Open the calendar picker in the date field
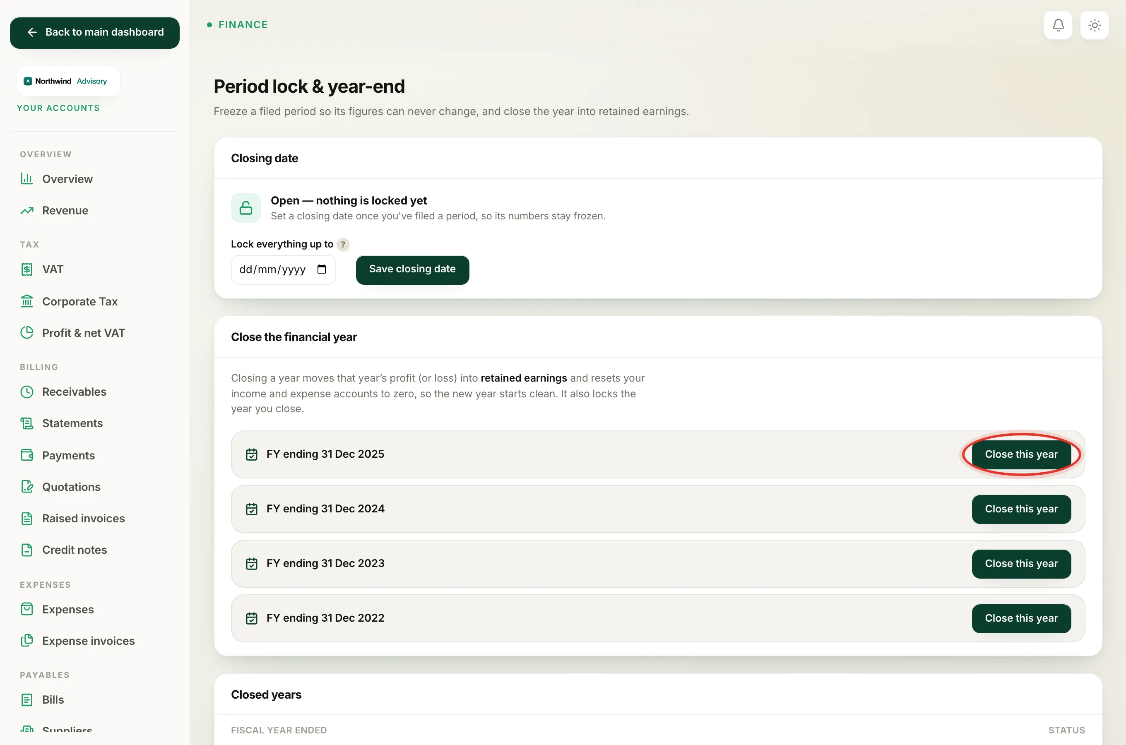 (322, 269)
